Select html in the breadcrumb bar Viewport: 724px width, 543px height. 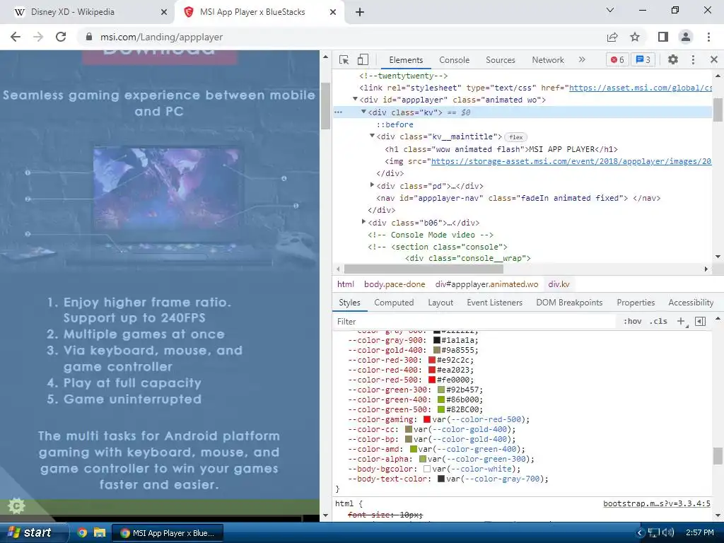coord(345,284)
